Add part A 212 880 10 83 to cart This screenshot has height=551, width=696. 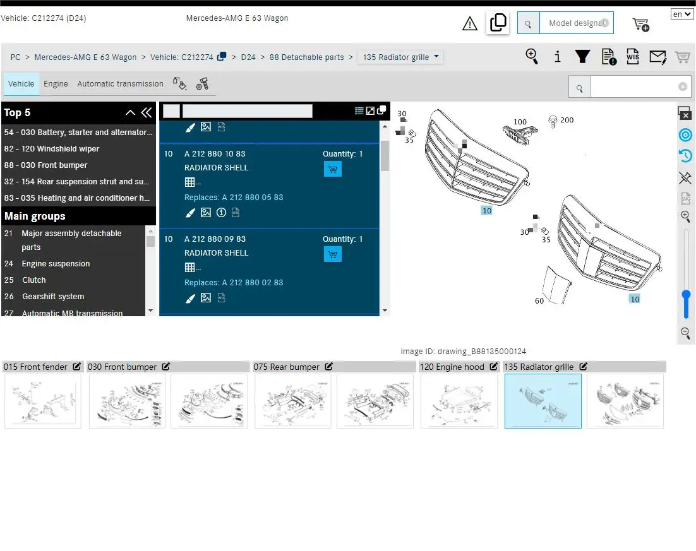tap(332, 170)
